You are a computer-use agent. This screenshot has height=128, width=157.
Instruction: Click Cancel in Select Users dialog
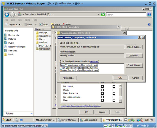coord(135,78)
